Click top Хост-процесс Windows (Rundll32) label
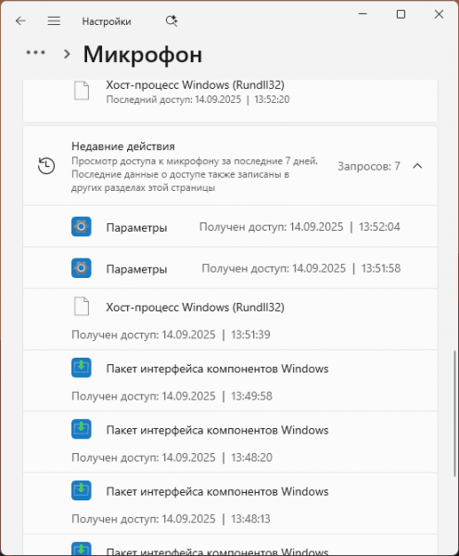Image resolution: width=459 pixels, height=556 pixels. pos(195,85)
